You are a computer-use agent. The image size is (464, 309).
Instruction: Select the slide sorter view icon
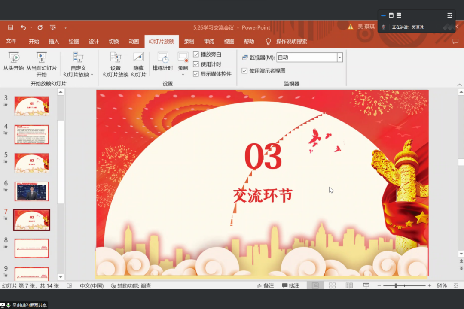pyautogui.click(x=332, y=285)
